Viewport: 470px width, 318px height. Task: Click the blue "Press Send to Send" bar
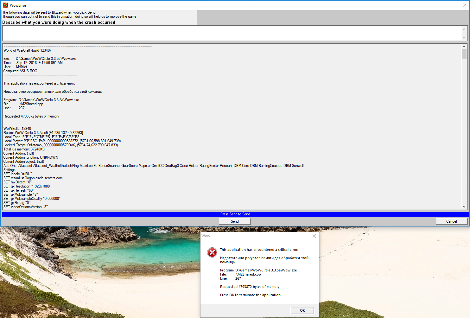coord(235,214)
